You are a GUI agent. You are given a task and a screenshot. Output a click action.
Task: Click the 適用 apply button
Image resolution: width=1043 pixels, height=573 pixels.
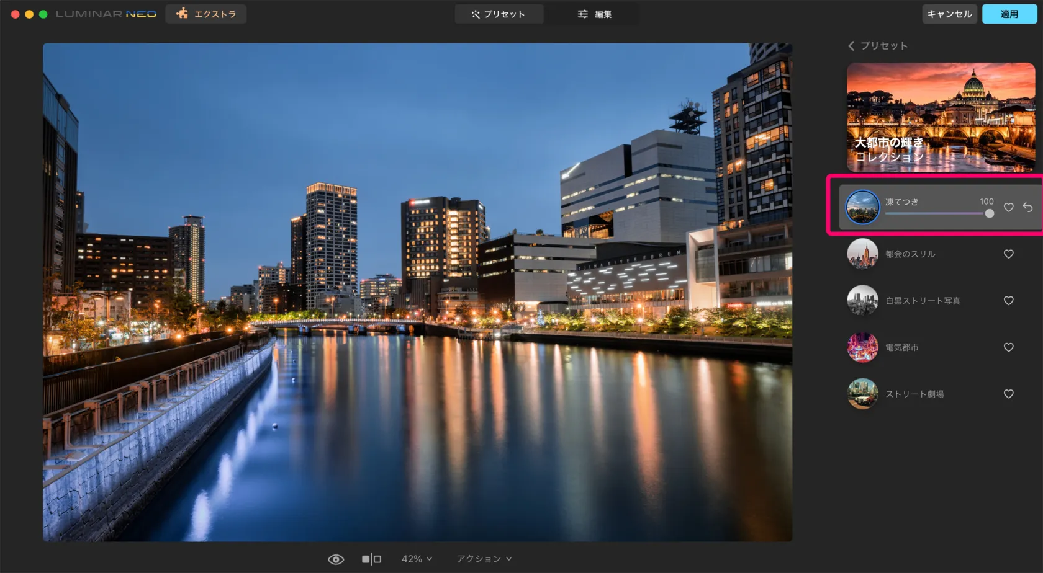click(1009, 14)
